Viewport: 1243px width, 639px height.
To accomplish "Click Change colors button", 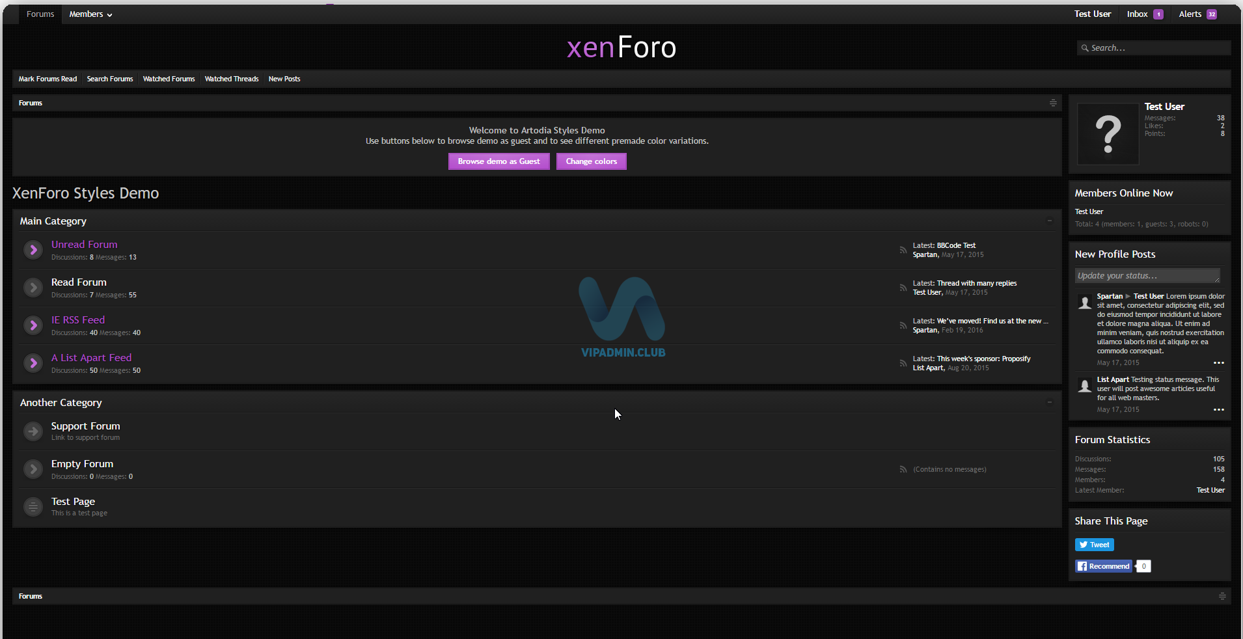I will click(x=592, y=161).
